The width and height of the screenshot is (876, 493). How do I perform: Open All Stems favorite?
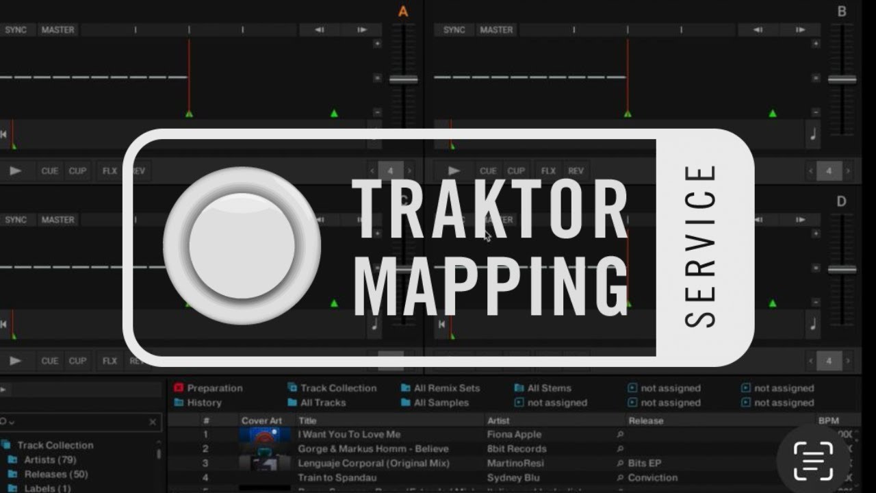(543, 388)
